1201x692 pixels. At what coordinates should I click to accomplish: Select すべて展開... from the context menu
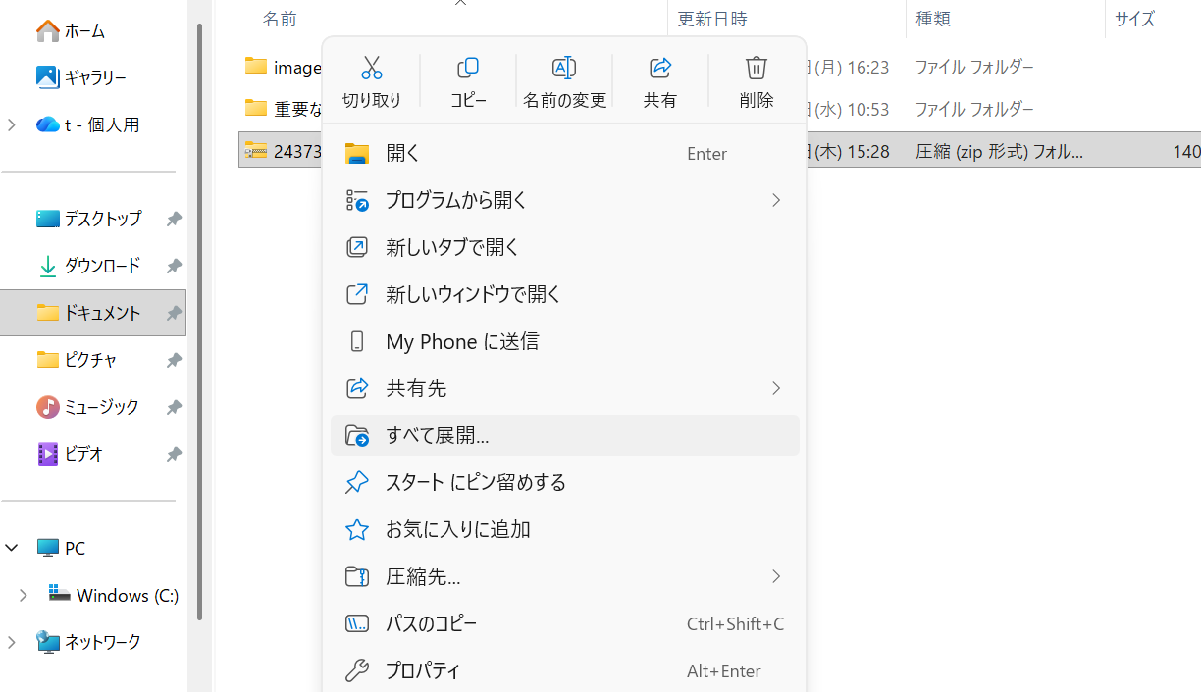click(438, 435)
